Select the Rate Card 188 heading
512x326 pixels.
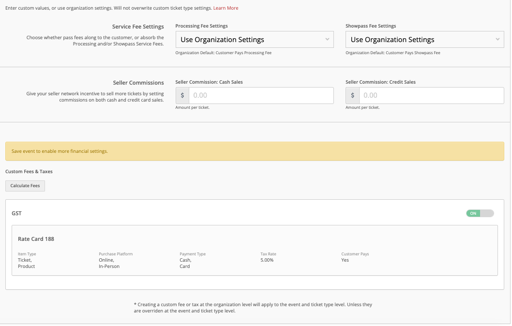pos(36,239)
